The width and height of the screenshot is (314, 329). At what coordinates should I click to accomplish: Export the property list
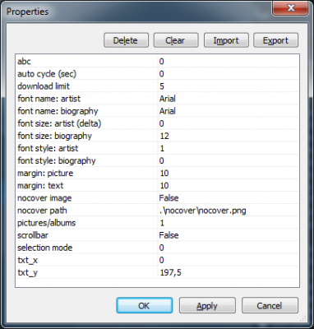point(275,40)
